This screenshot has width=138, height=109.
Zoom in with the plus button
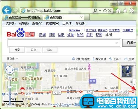(10, 78)
